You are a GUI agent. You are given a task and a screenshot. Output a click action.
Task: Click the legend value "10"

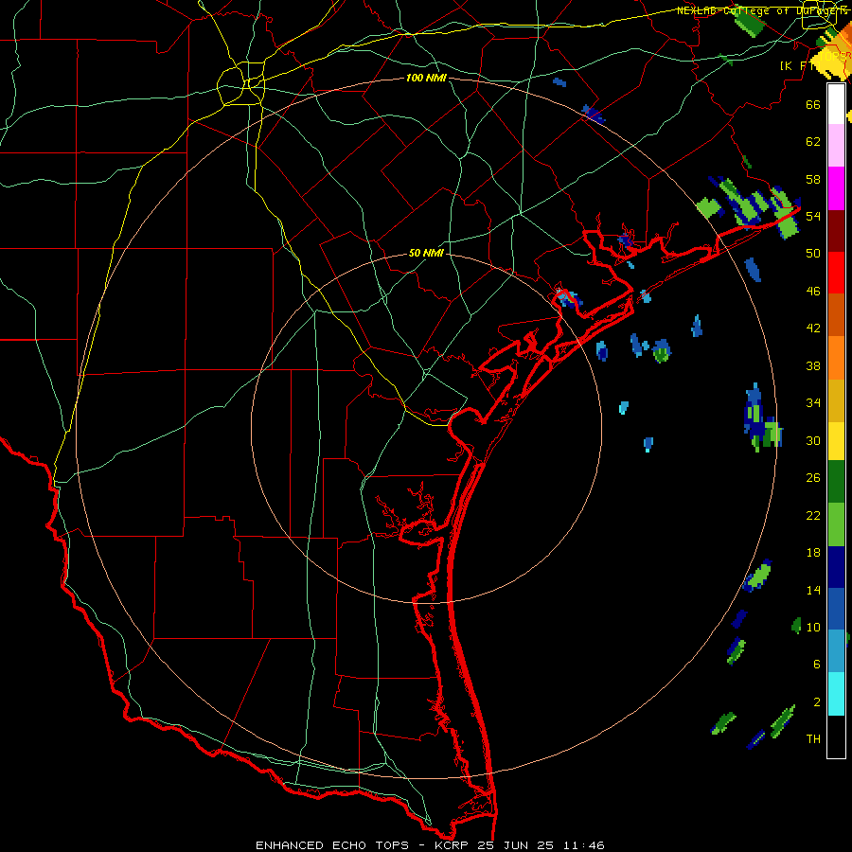pyautogui.click(x=813, y=628)
